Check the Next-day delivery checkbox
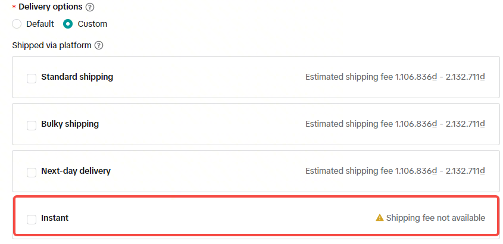Screen dimensions: 503x244 tap(32, 172)
